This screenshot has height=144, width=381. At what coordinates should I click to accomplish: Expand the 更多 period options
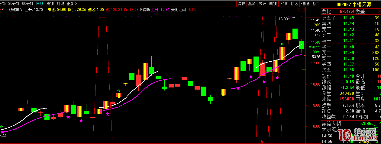[72, 4]
